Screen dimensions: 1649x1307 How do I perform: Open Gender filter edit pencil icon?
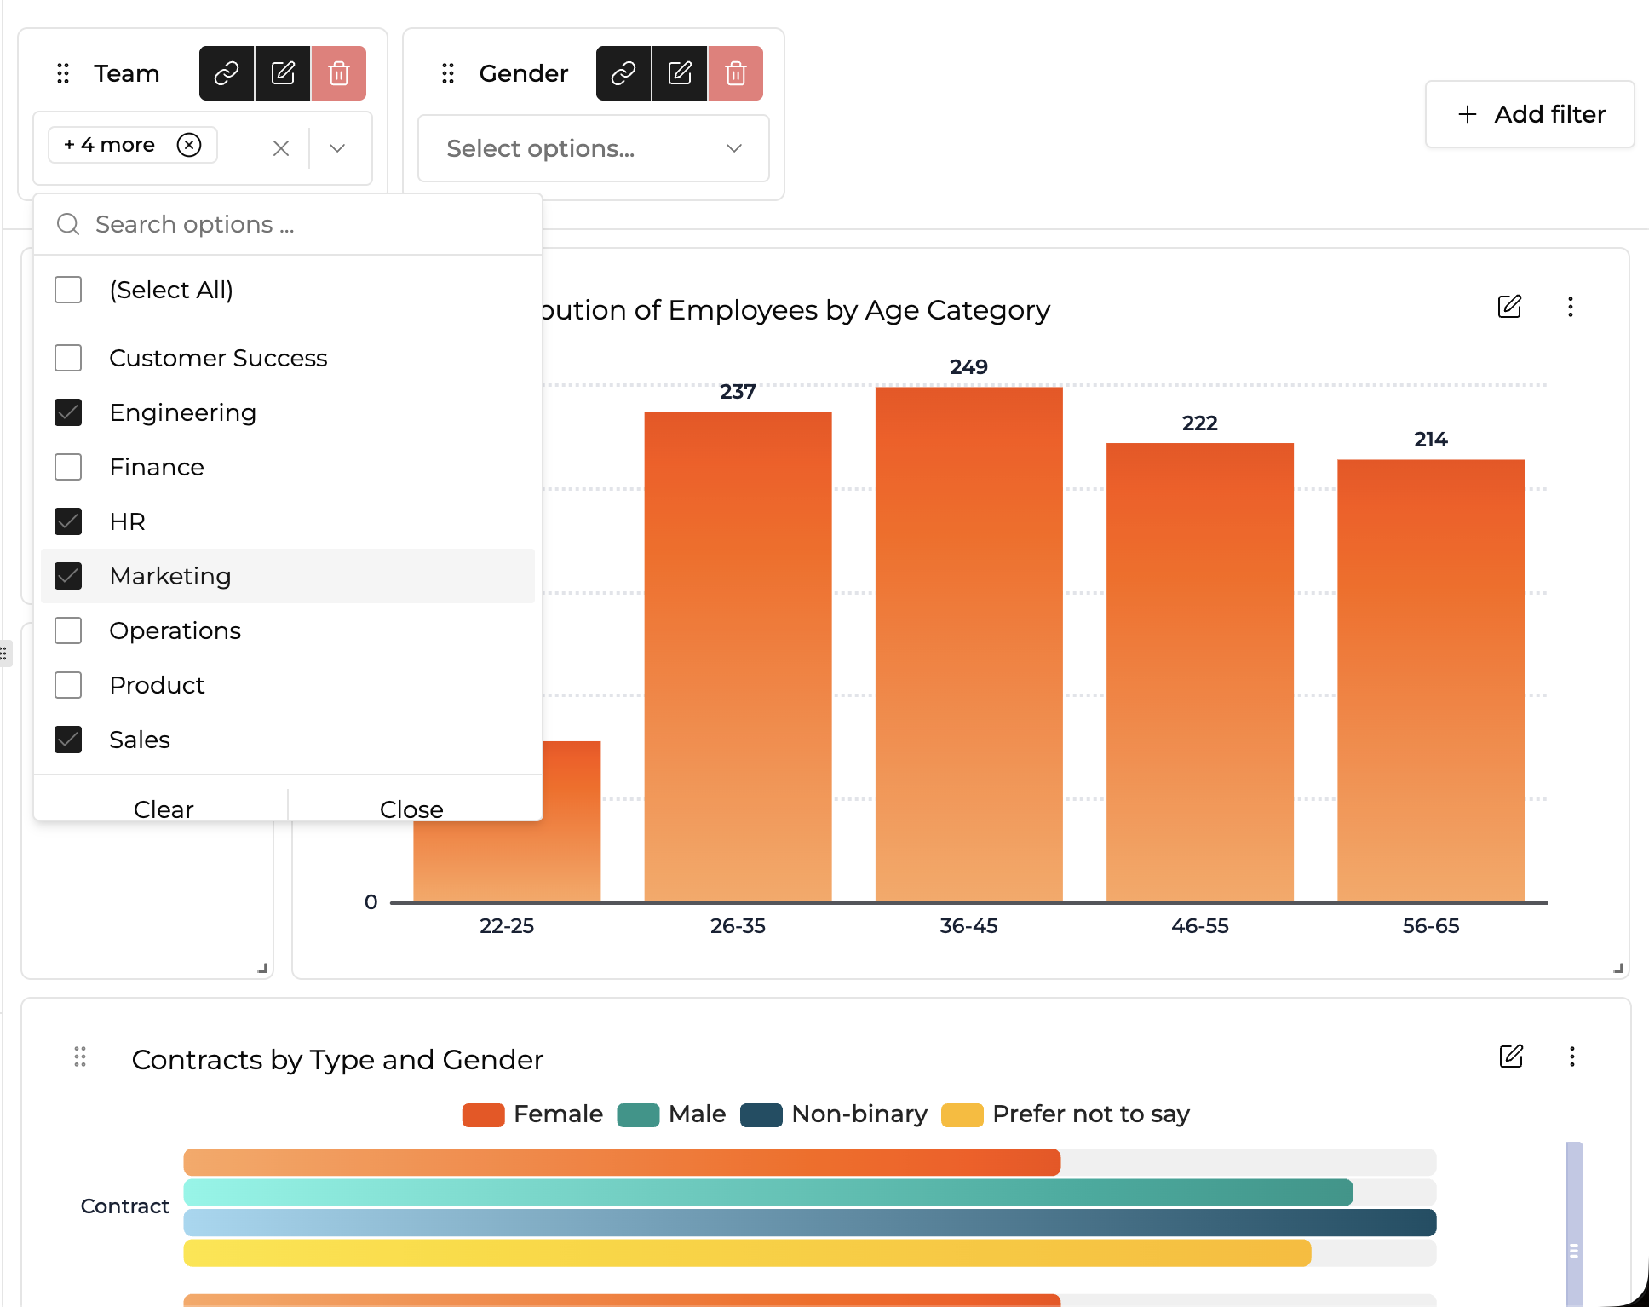point(680,73)
